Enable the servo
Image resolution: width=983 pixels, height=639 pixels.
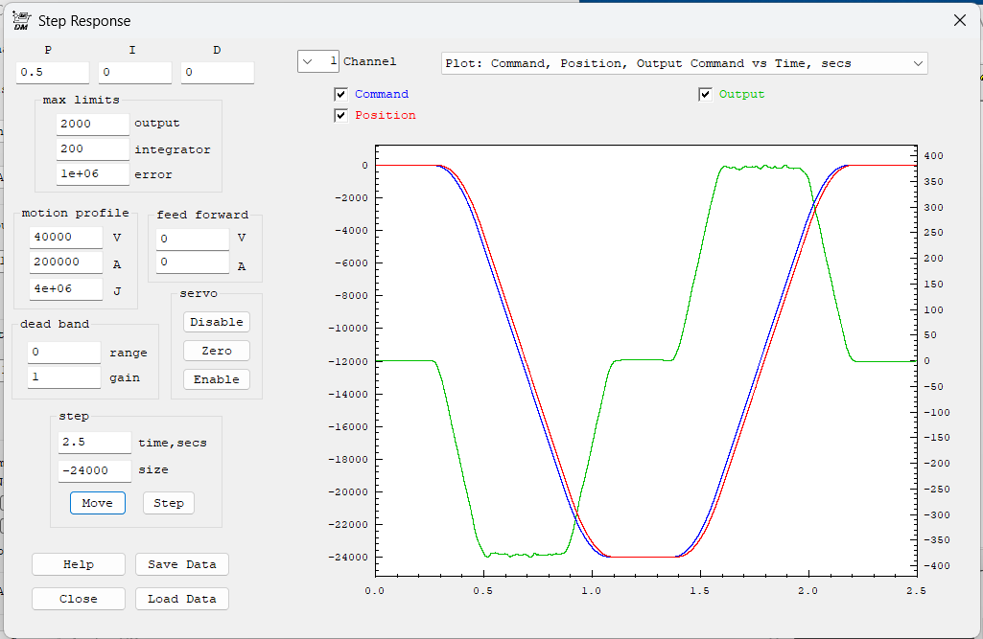(217, 379)
